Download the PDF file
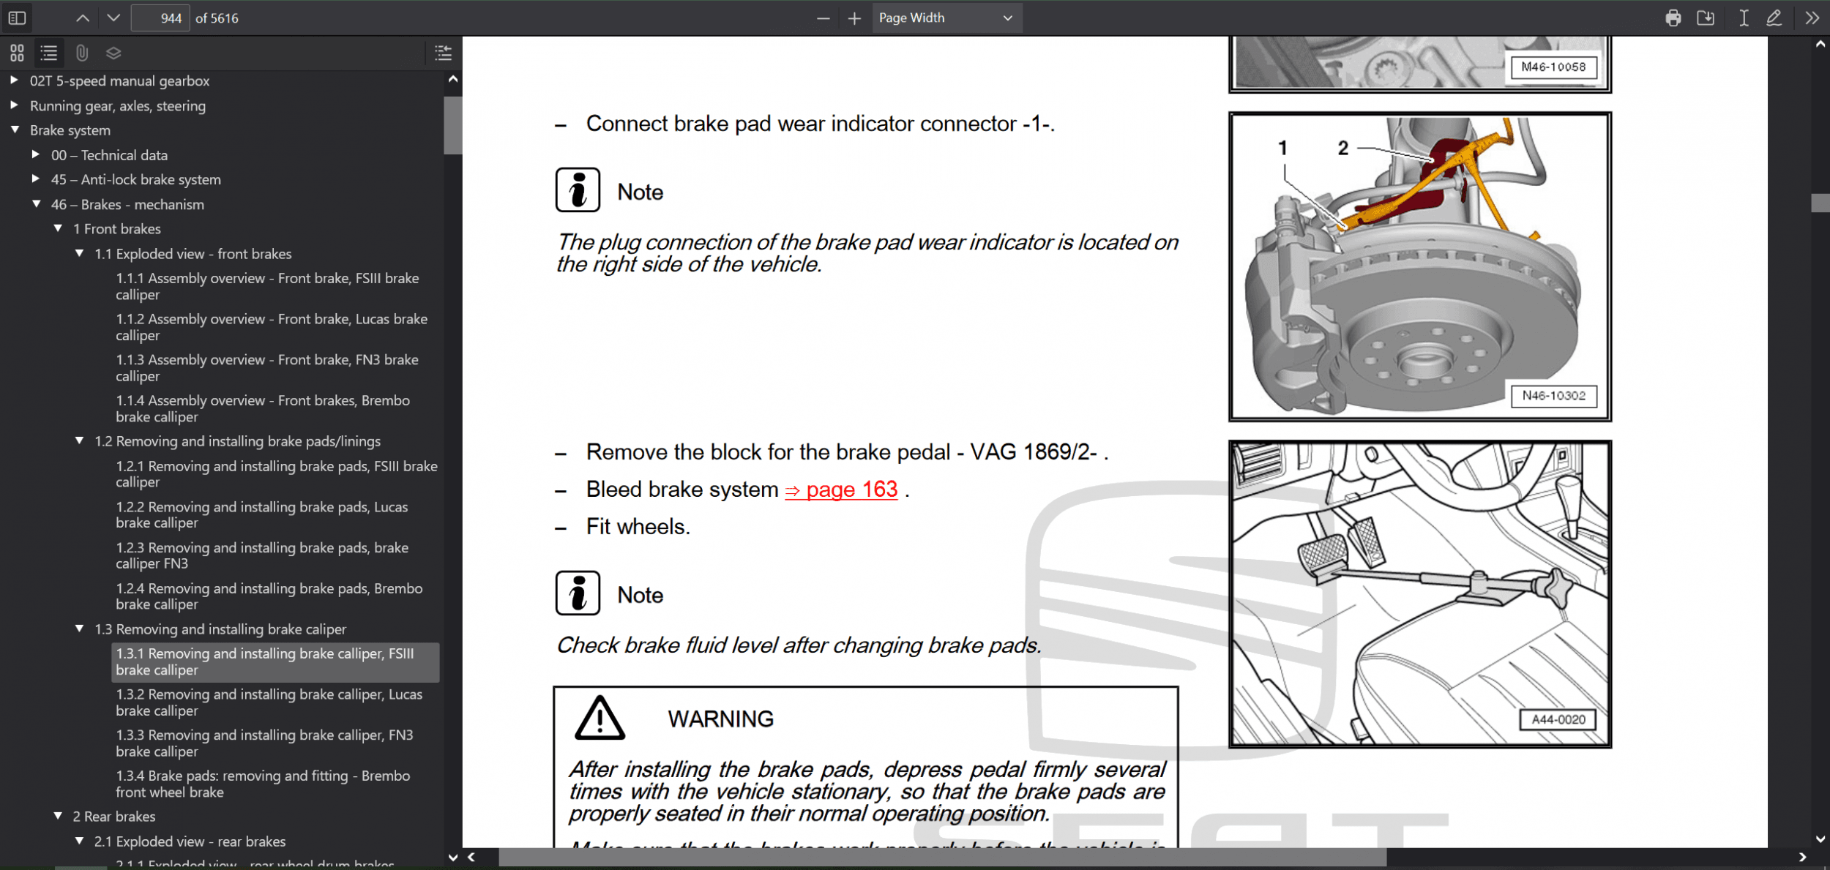The height and width of the screenshot is (870, 1830). point(1706,18)
